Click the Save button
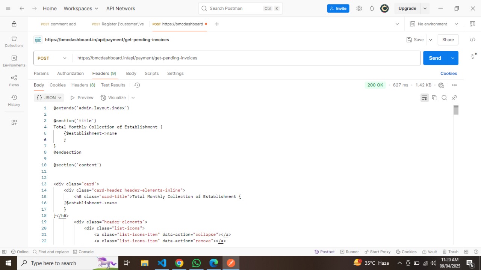 [415, 40]
